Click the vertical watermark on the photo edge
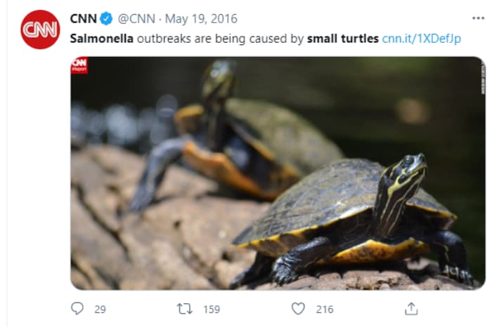The width and height of the screenshot is (492, 327). (x=482, y=79)
